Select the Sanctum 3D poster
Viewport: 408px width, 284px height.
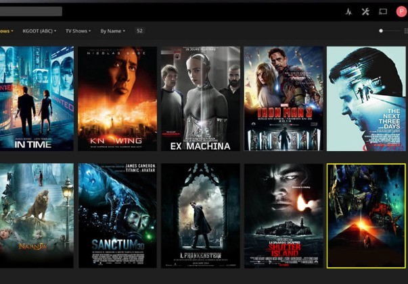point(117,215)
